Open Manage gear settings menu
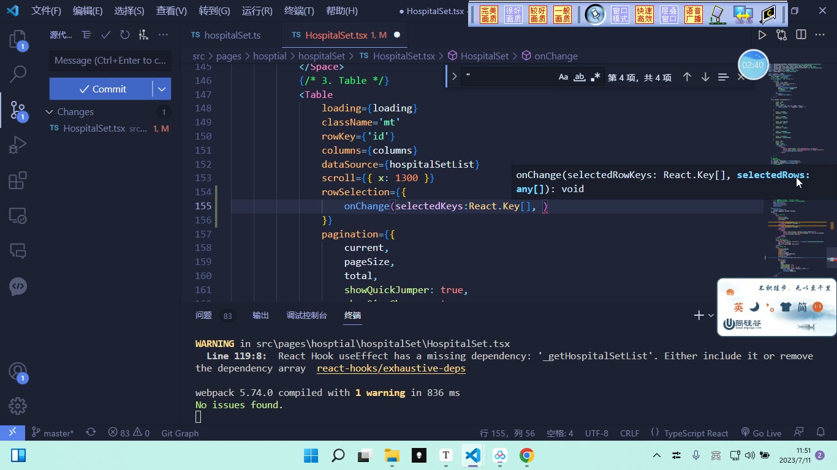This screenshot has width=837, height=470. (18, 406)
